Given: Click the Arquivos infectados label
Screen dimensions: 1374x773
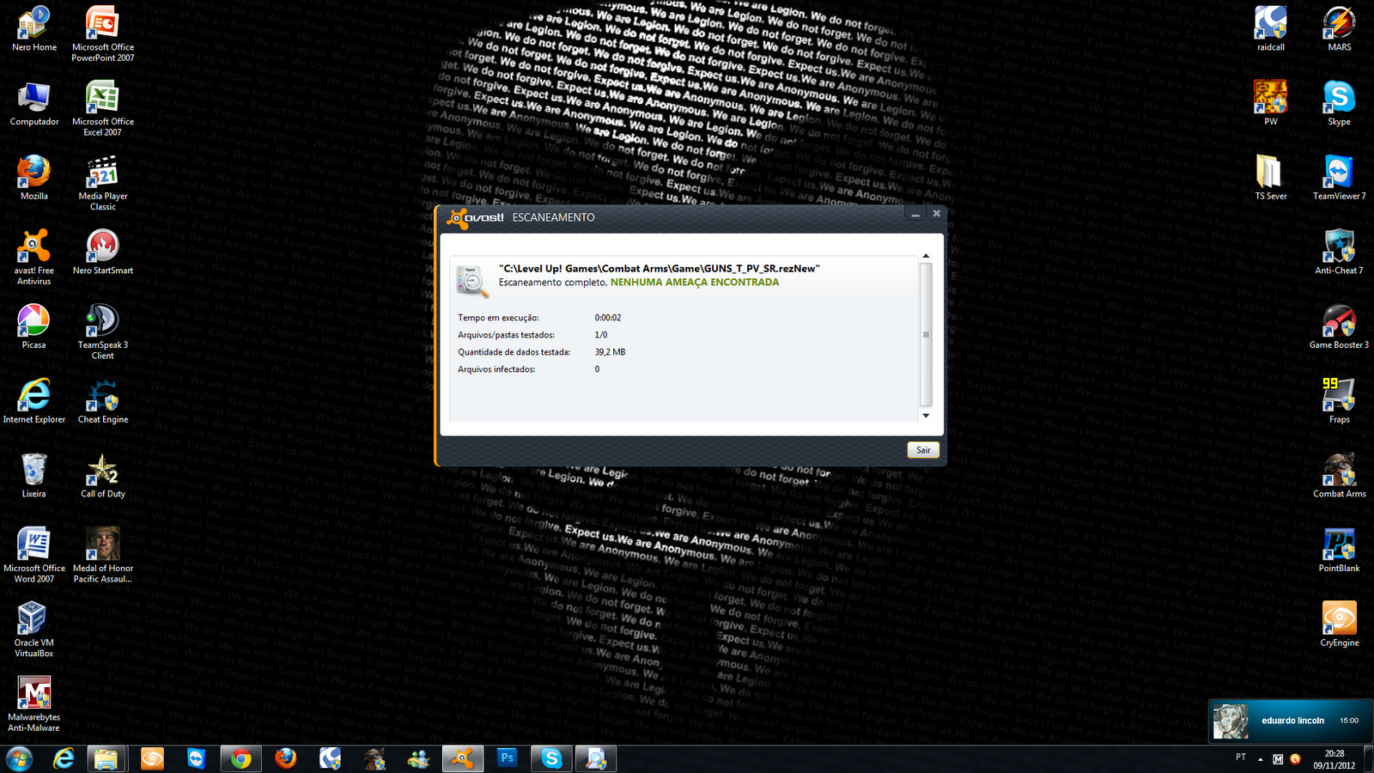Looking at the screenshot, I should [496, 369].
